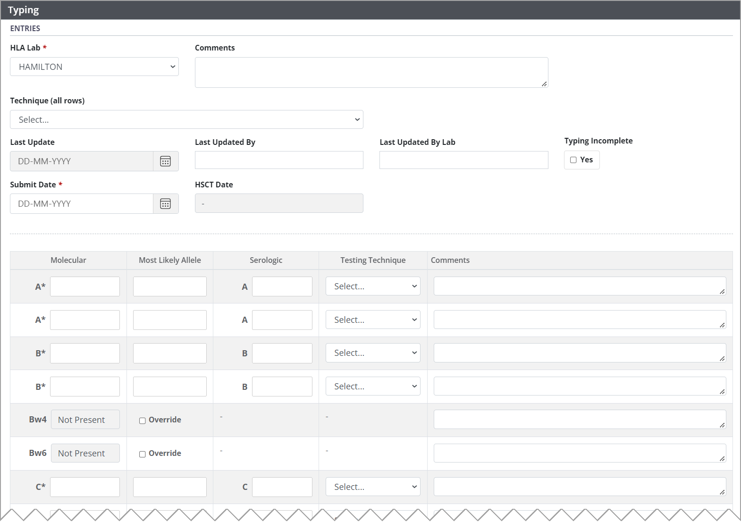Click Molecular field in second B* row

(x=85, y=387)
